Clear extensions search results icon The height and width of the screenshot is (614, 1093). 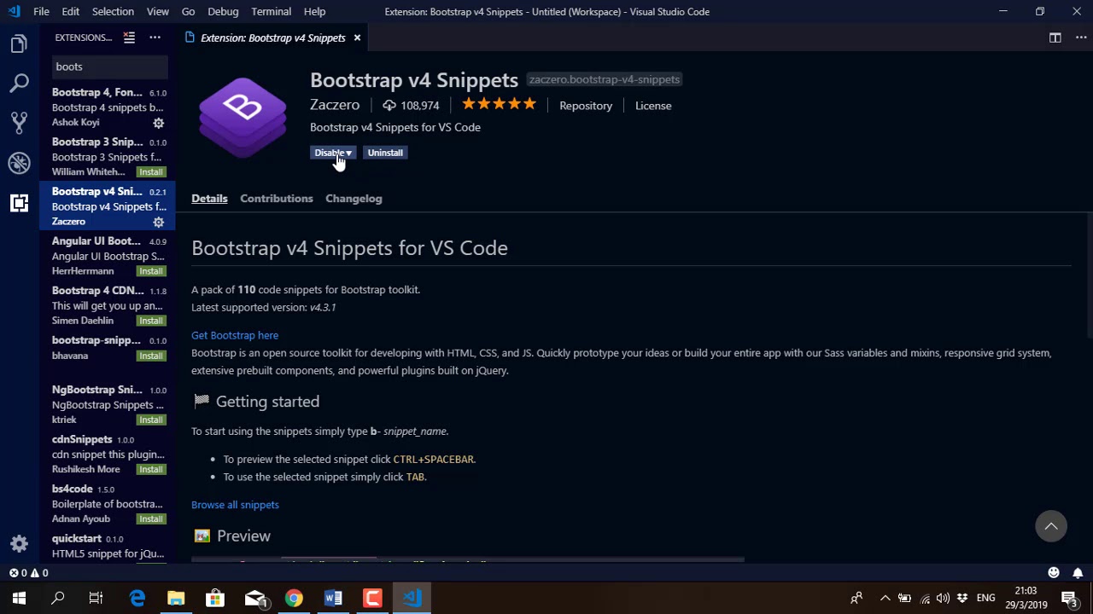click(x=129, y=38)
